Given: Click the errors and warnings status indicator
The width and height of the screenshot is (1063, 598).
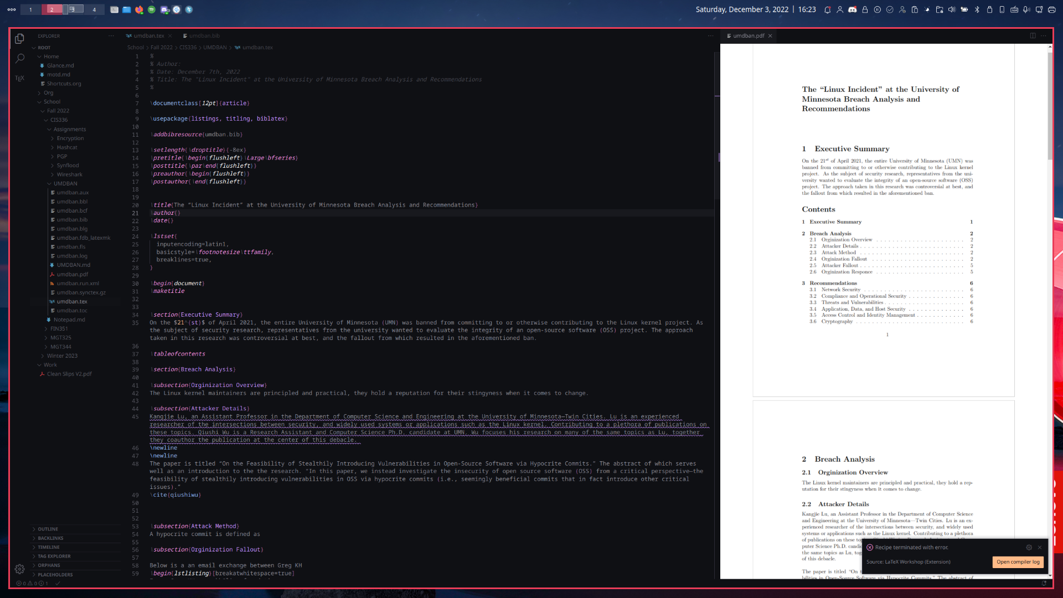Looking at the screenshot, I should (x=32, y=583).
